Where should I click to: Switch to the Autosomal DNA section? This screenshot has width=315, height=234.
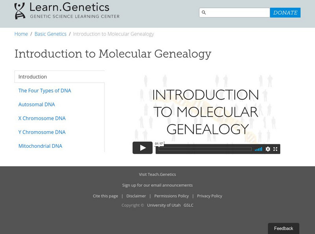coord(37,104)
